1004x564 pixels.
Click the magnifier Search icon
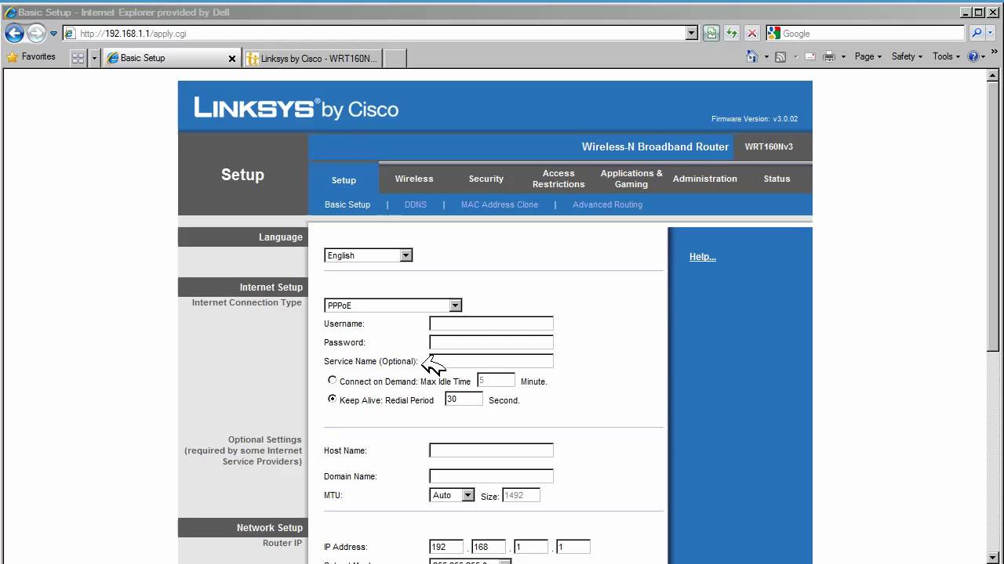[977, 33]
